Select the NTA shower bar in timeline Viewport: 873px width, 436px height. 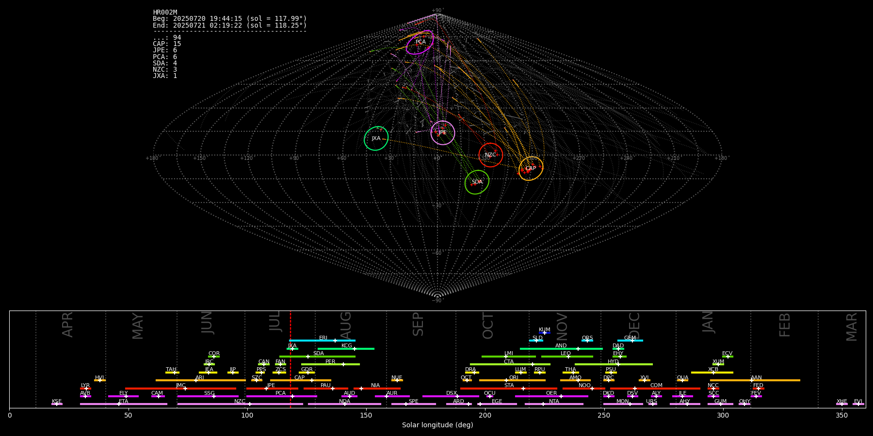pyautogui.click(x=554, y=404)
